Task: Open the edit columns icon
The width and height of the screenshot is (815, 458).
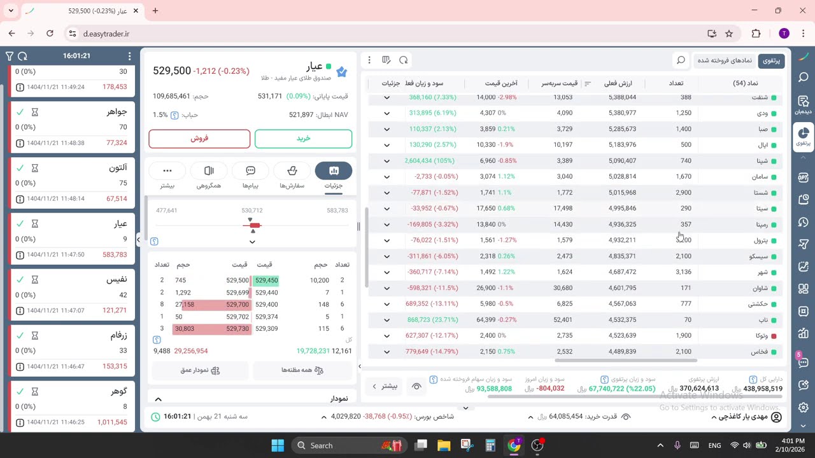Action: [x=386, y=60]
